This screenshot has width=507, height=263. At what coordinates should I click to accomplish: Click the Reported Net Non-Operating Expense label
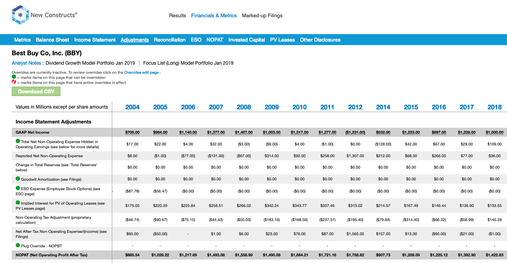tap(49, 156)
